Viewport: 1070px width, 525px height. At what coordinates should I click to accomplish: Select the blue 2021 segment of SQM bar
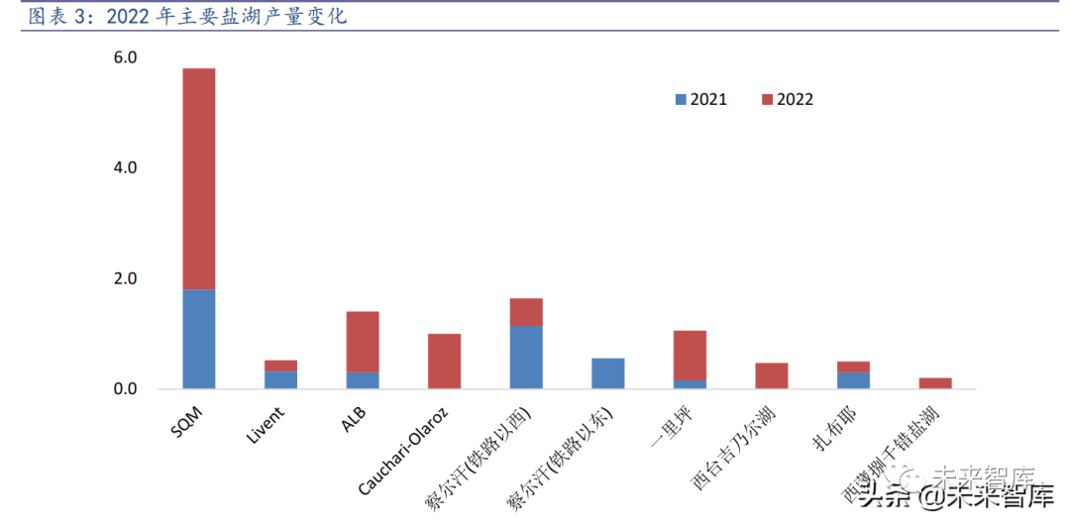pos(198,340)
